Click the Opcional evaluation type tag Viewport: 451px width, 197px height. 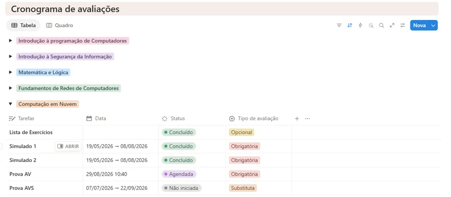(242, 132)
